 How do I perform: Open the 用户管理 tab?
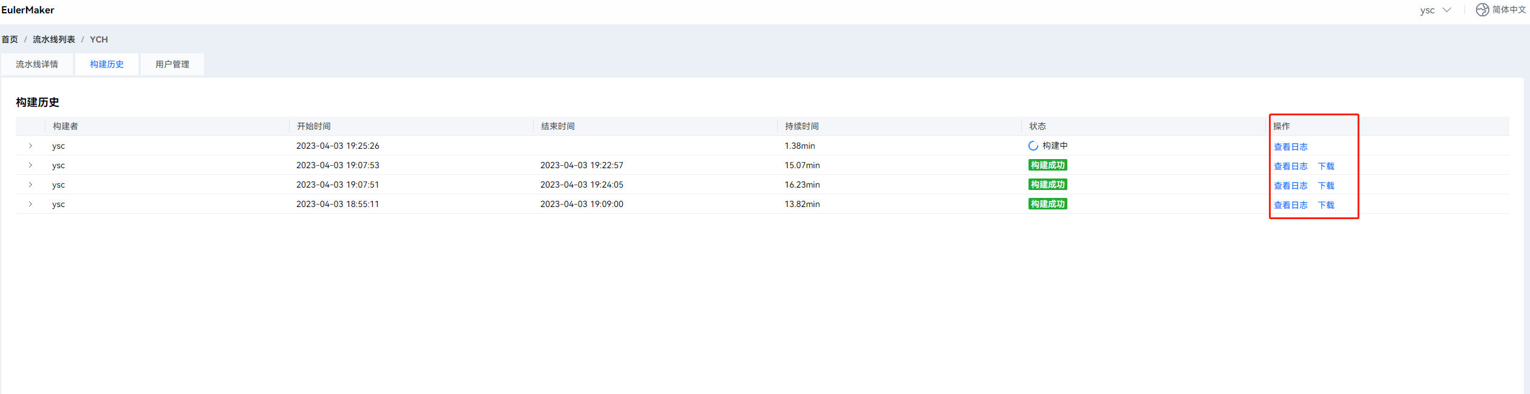(172, 64)
